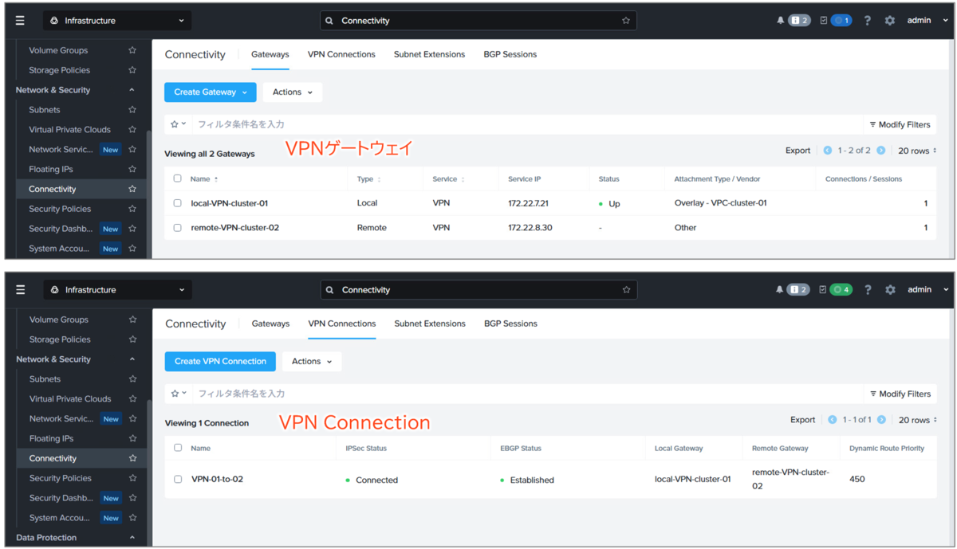Open the Actions dropdown on the VPN Connections page
957x549 pixels.
312,362
